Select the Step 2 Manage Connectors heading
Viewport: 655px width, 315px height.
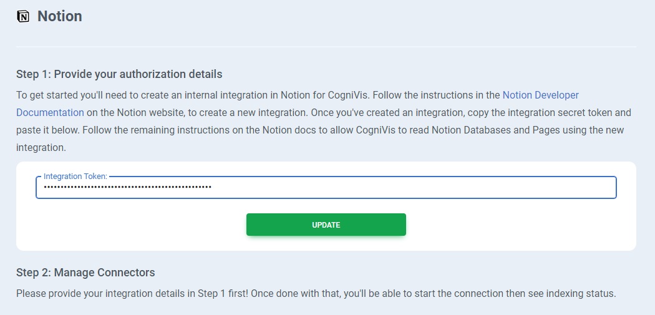(x=85, y=273)
